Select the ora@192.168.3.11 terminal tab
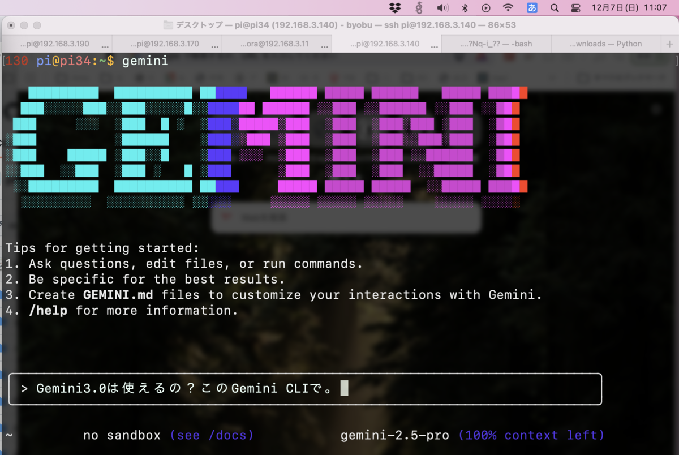The image size is (679, 455). coord(277,44)
